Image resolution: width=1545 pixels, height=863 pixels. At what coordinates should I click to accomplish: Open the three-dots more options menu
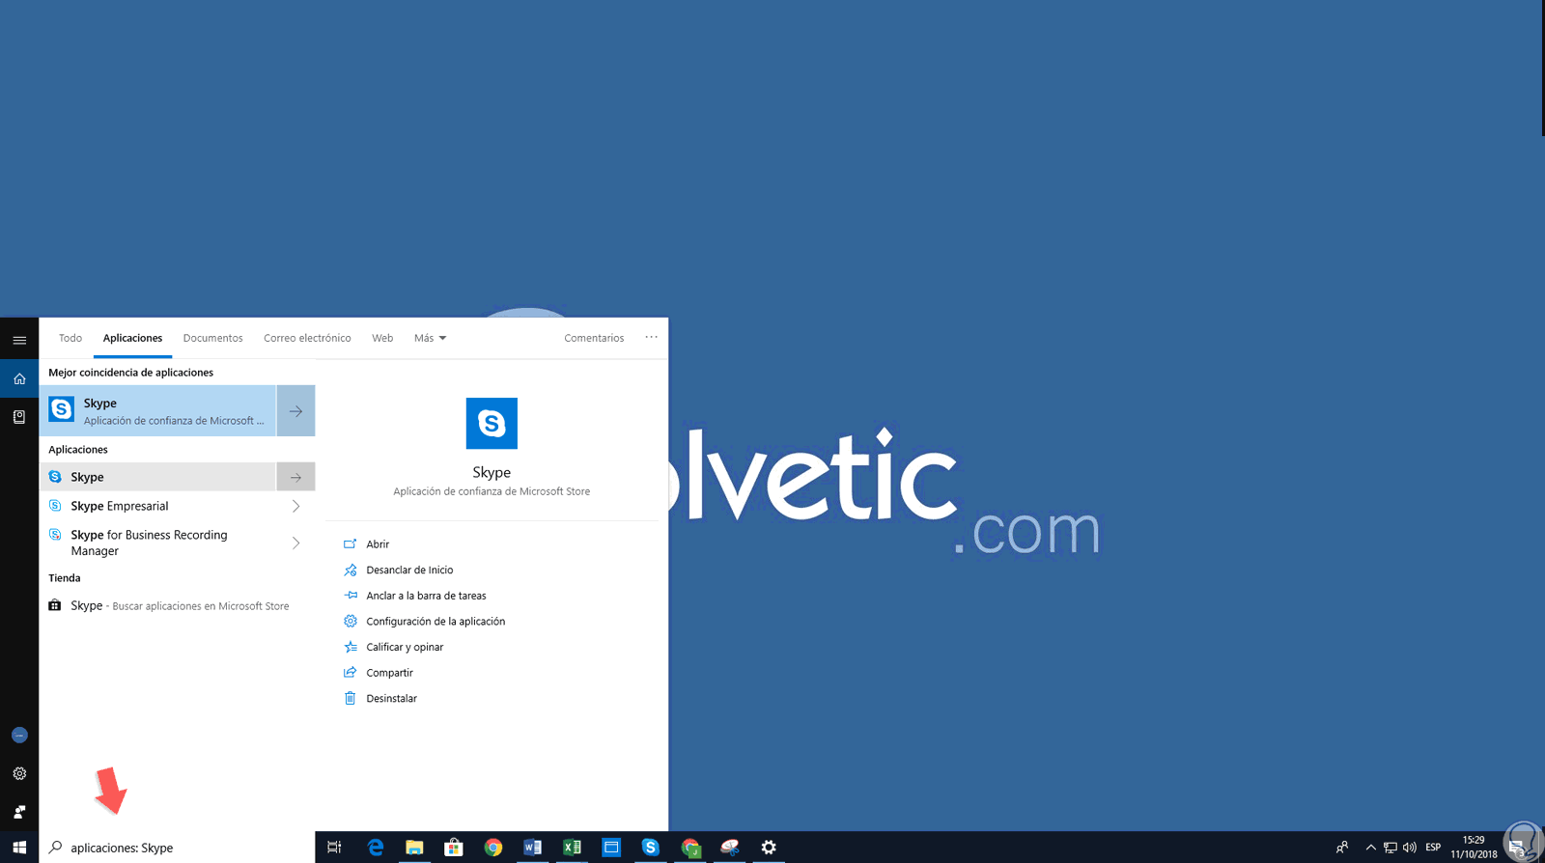(x=652, y=338)
